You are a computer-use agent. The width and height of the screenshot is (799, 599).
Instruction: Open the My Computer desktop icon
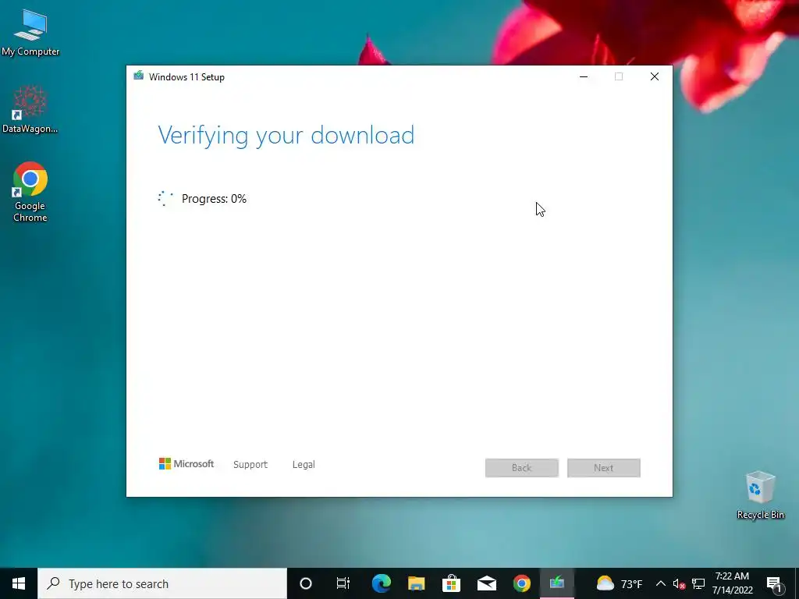[x=30, y=33]
